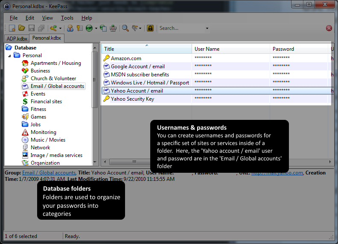Click the Games group icon
338x244 pixels.
tap(25, 117)
